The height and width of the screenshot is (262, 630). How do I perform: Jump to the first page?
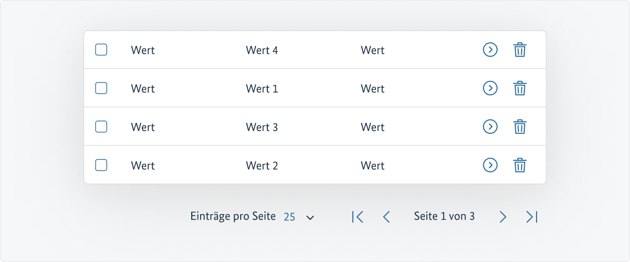click(358, 217)
